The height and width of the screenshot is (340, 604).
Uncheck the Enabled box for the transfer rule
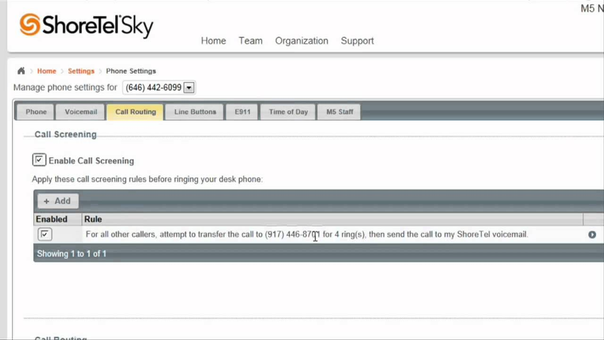pos(44,234)
